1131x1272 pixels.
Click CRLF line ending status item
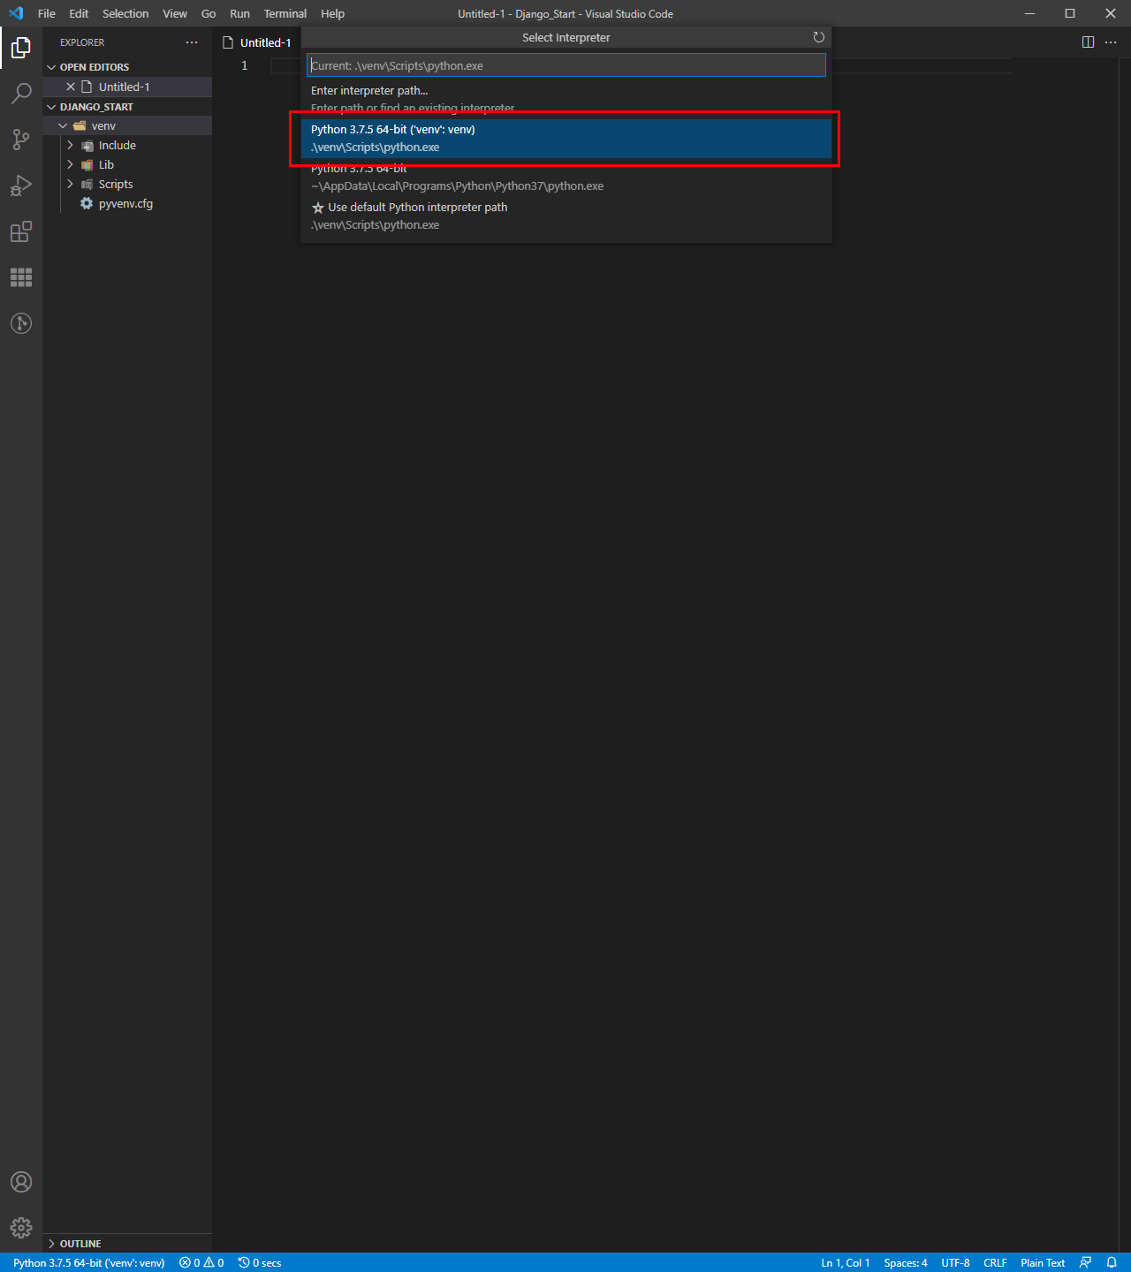[x=995, y=1262]
